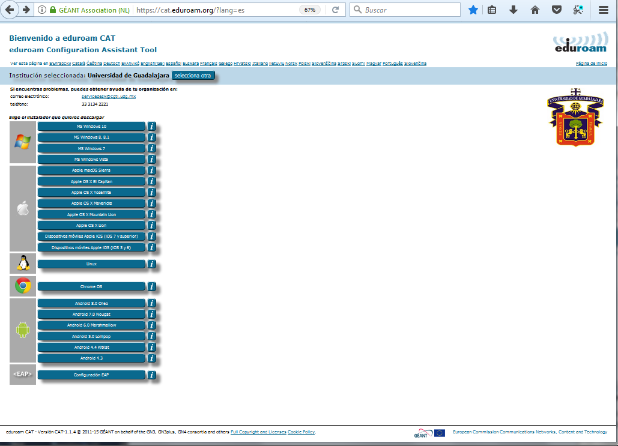Click the browser forward arrow
618x446 pixels.
pyautogui.click(x=26, y=10)
